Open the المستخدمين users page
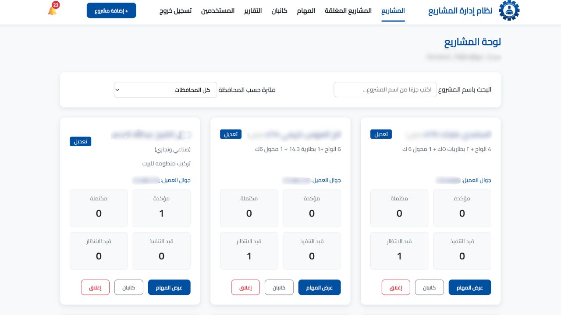The height and width of the screenshot is (315, 561). coord(218,11)
